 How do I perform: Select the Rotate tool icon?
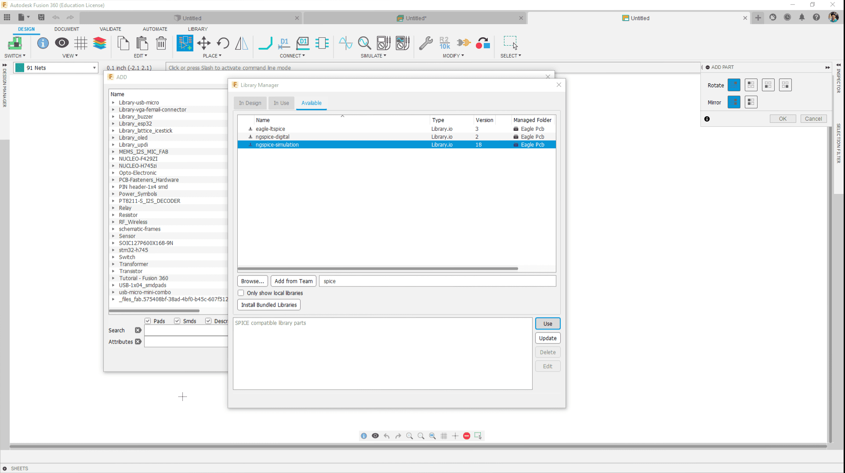(x=223, y=43)
